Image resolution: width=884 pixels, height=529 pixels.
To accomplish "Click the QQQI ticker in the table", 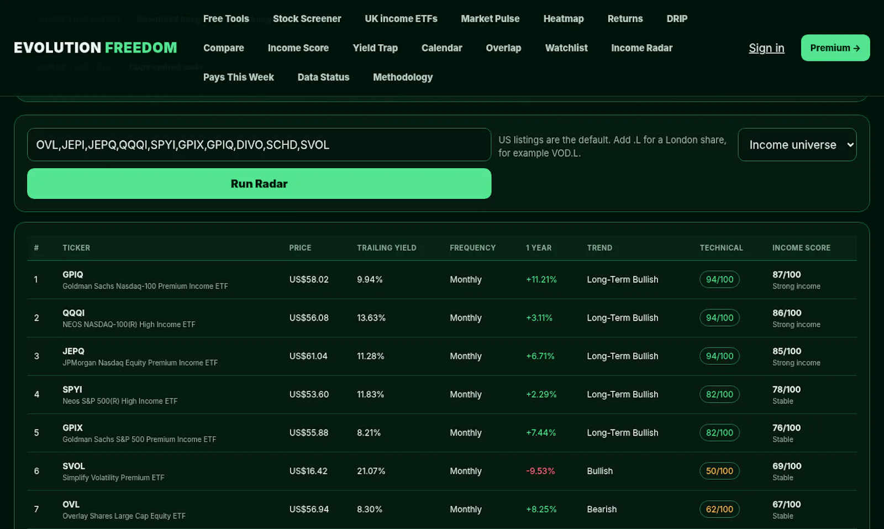I will (x=73, y=313).
